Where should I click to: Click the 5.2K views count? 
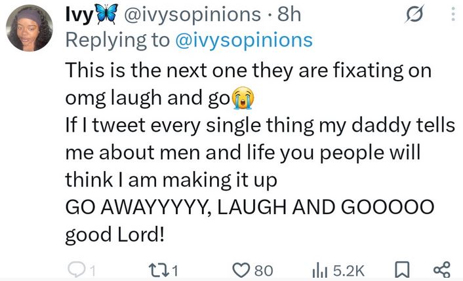tap(349, 270)
